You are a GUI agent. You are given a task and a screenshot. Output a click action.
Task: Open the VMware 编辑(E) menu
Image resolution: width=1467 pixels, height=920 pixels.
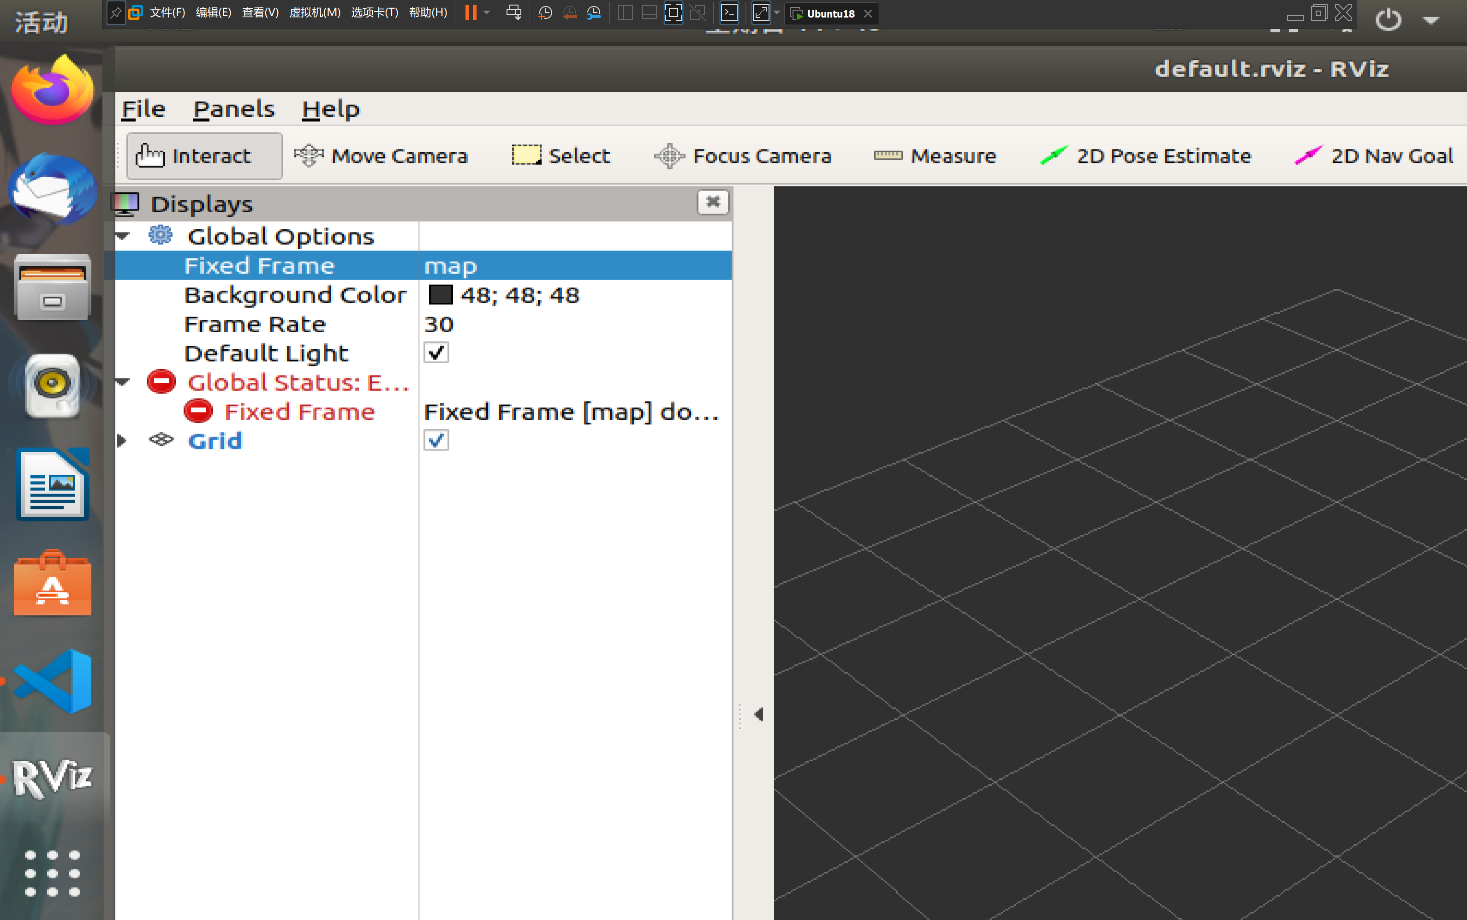pyautogui.click(x=214, y=13)
